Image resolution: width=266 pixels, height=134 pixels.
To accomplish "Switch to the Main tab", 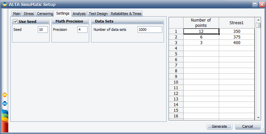I will pyautogui.click(x=17, y=14).
